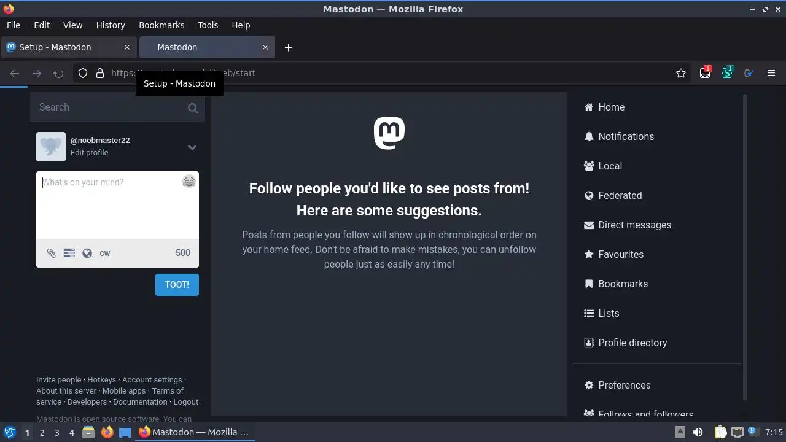The image size is (786, 442).
Task: Click Edit profile link
Action: pos(89,153)
